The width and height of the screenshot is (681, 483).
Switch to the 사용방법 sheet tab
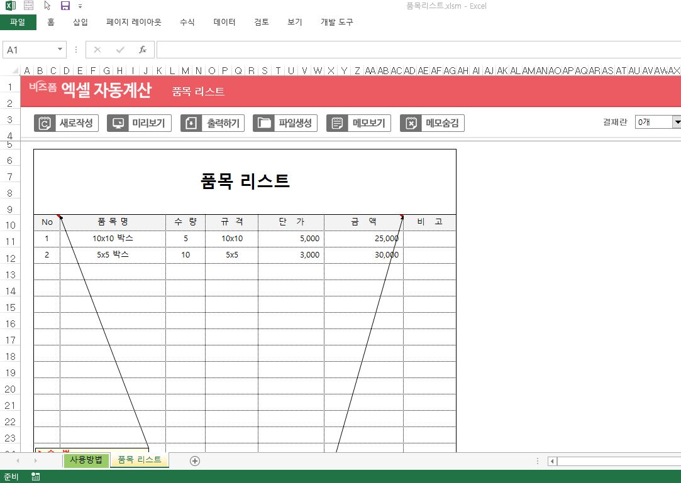[86, 460]
